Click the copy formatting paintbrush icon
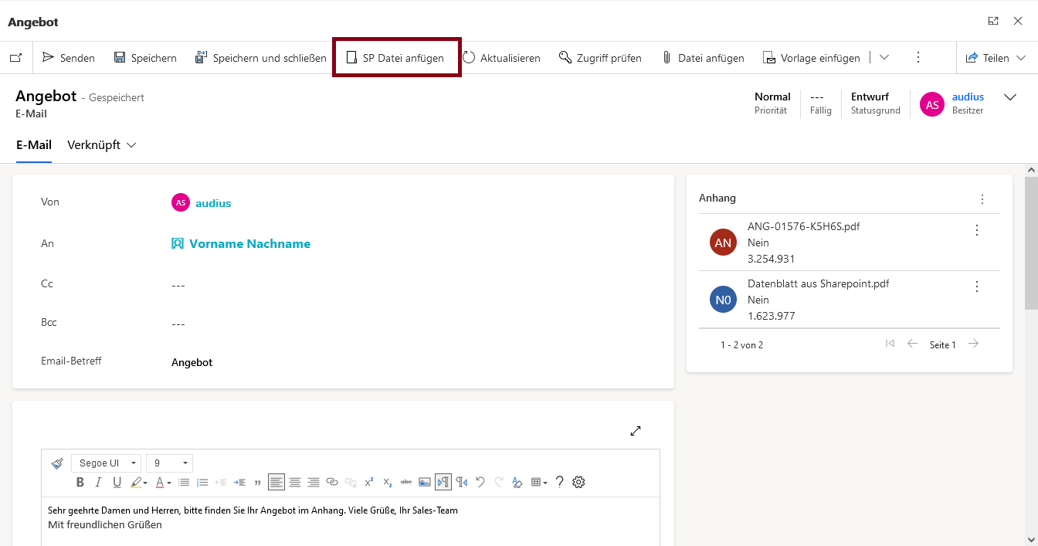The height and width of the screenshot is (546, 1038). coord(57,463)
